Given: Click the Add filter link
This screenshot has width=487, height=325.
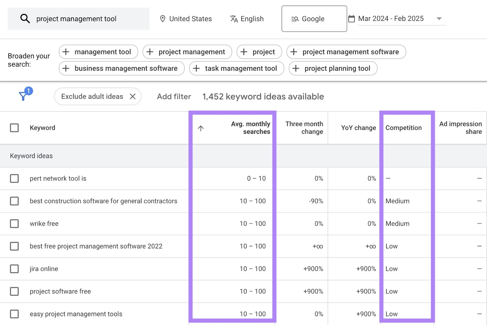Looking at the screenshot, I should coord(173,96).
